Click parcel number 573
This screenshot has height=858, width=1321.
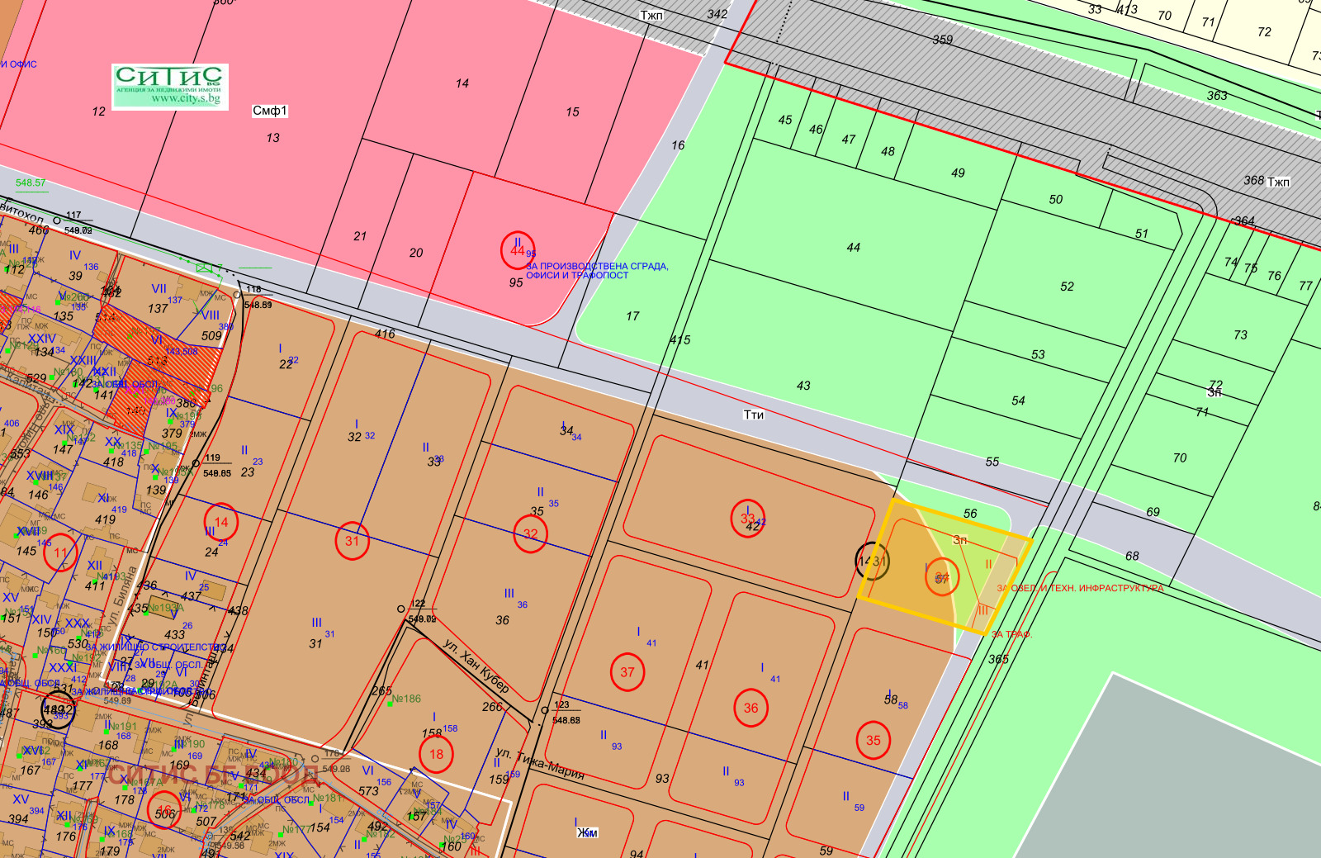point(368,791)
